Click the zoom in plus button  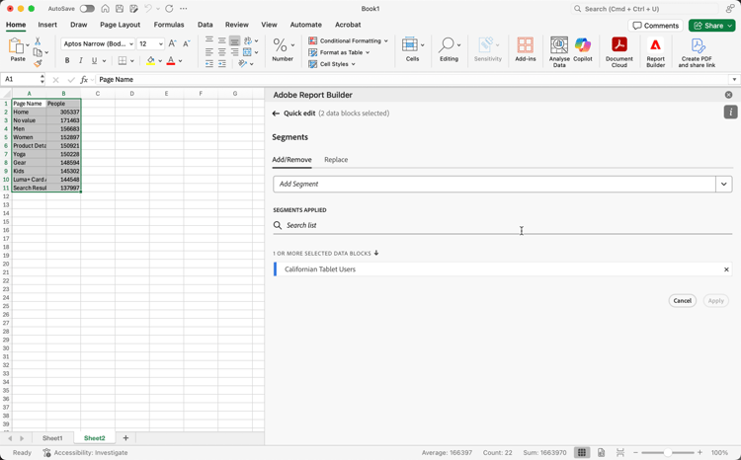click(700, 452)
